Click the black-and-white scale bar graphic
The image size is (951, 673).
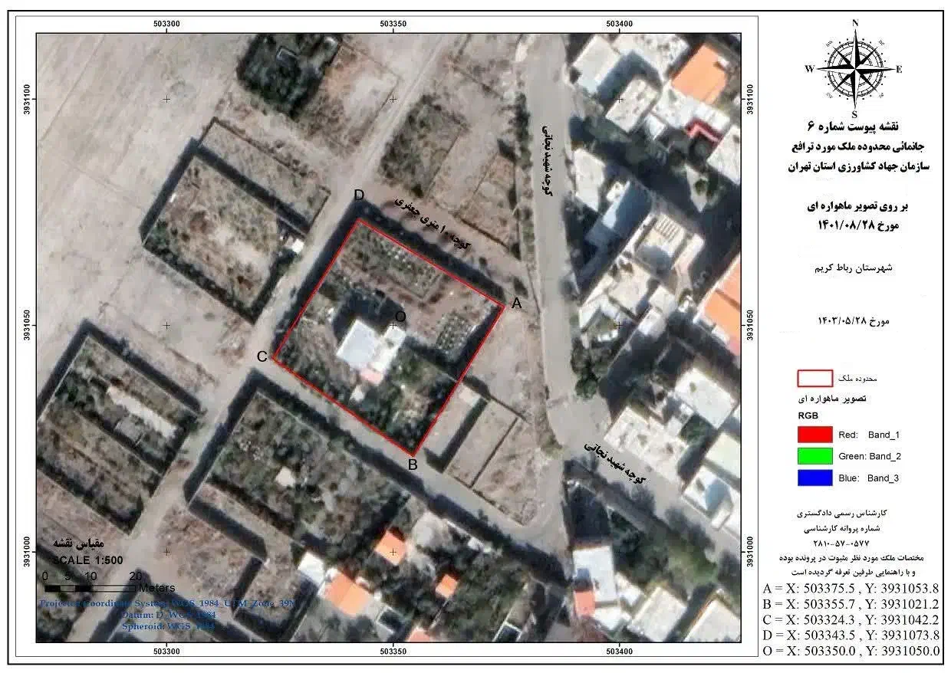[x=90, y=588]
